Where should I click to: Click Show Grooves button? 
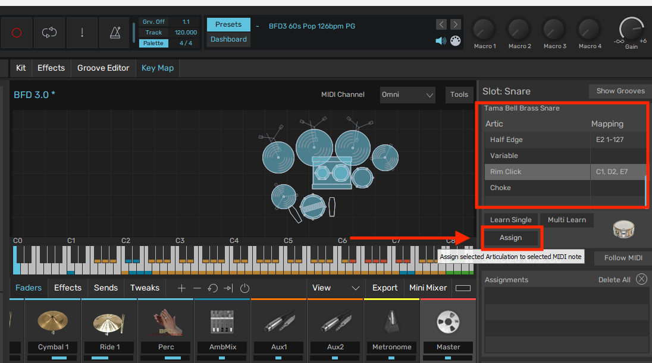[620, 91]
